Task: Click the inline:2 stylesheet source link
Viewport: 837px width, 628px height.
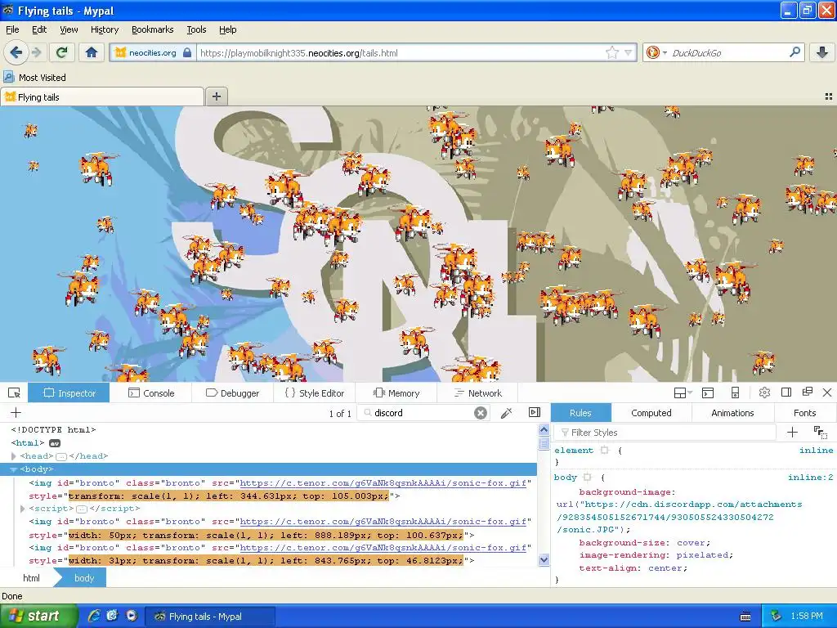Action: (x=810, y=478)
